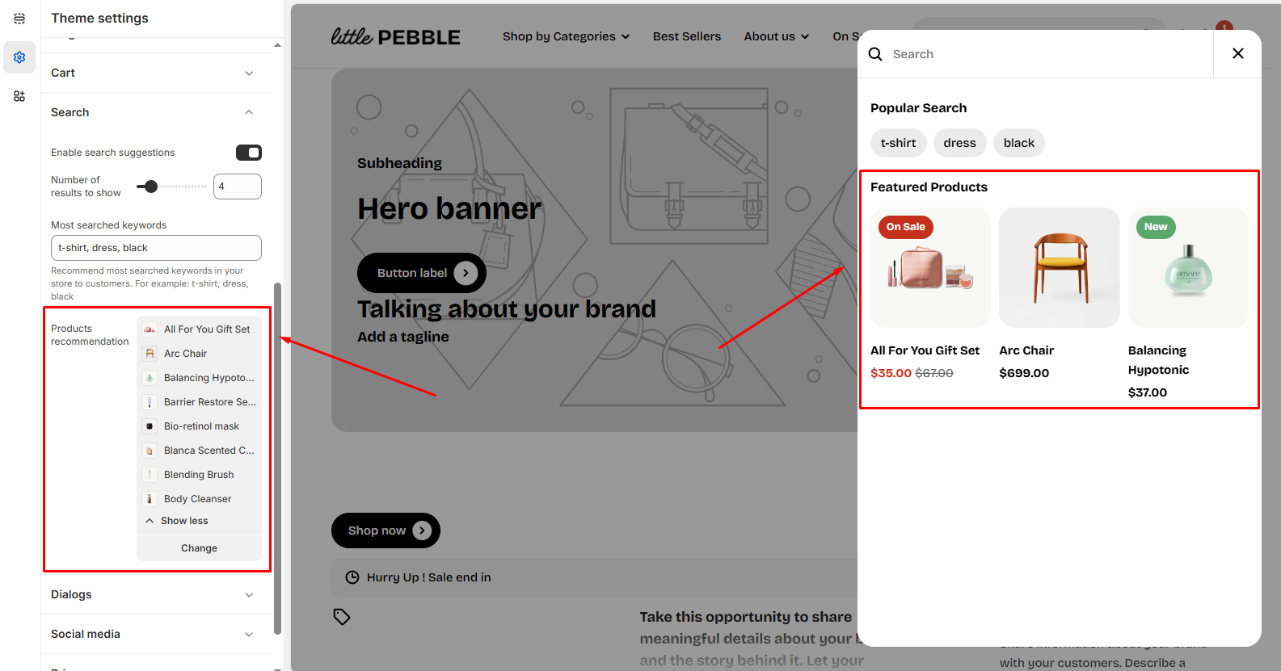This screenshot has height=671, width=1281.
Task: Toggle Enable search suggestions switch
Action: (x=248, y=153)
